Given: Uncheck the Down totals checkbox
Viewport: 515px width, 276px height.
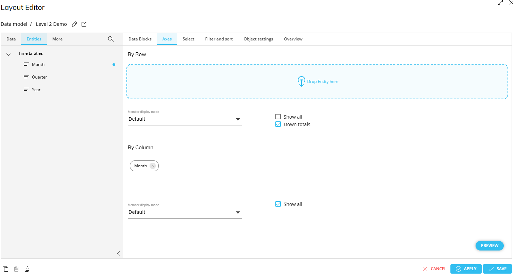Looking at the screenshot, I should pyautogui.click(x=278, y=124).
